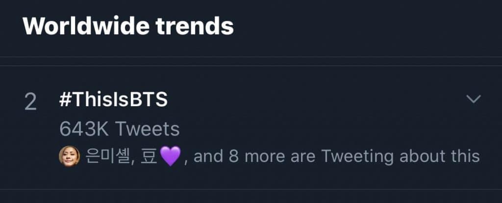Expand the chevron beside #ThisIsBTS trend

473,99
